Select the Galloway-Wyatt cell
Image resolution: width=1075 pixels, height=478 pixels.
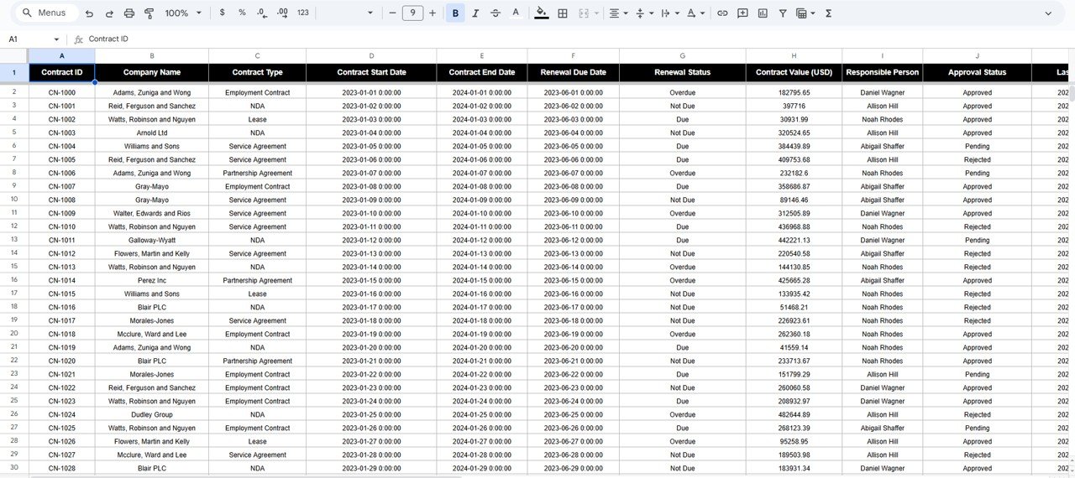[x=152, y=241]
